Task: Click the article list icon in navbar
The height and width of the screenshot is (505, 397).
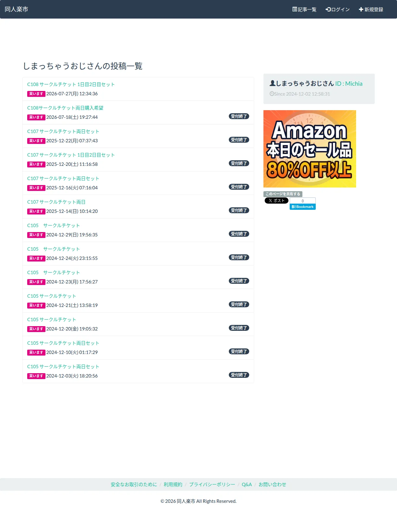Action: click(295, 9)
